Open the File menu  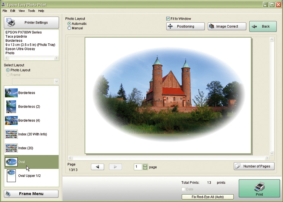[x=5, y=11]
